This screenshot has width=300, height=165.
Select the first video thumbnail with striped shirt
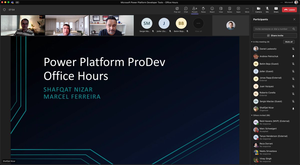tap(23, 25)
